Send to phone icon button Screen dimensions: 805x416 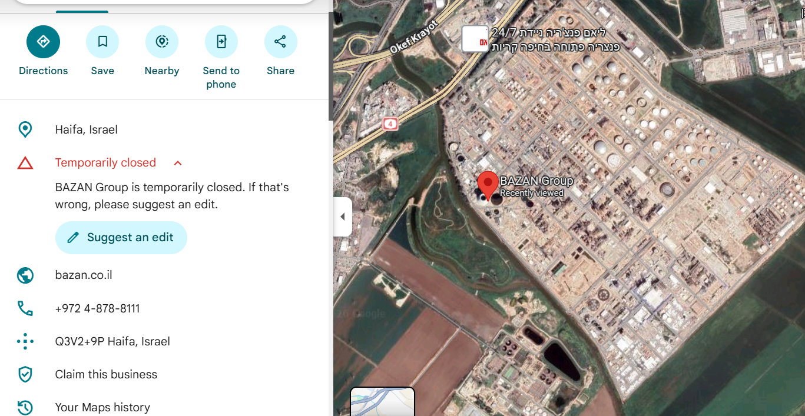(x=221, y=42)
